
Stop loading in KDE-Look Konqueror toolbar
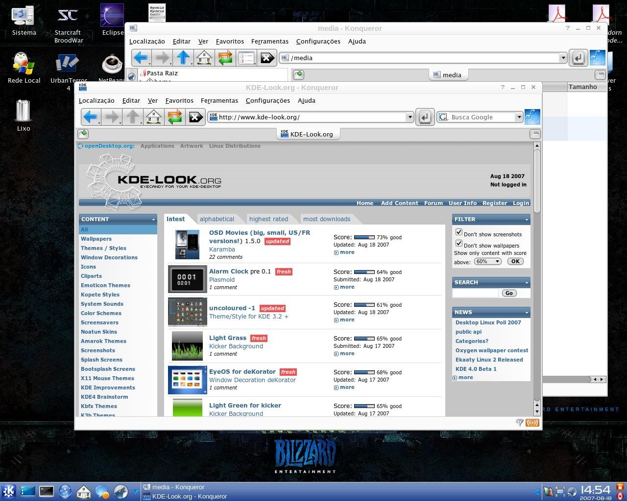(x=195, y=117)
